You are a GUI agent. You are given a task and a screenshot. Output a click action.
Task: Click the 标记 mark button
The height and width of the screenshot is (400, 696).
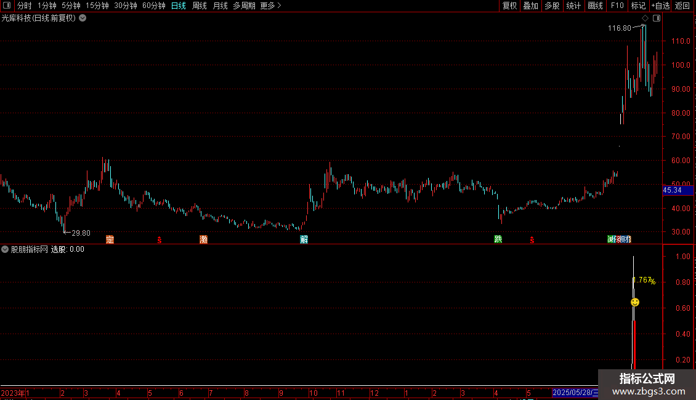(638, 6)
